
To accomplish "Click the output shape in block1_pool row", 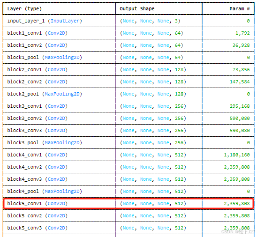I will 151,58.
